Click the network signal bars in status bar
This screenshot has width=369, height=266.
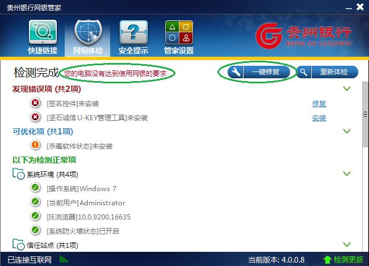click(64, 259)
